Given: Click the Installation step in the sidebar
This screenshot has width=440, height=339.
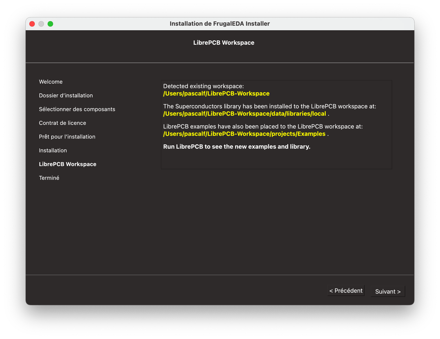Looking at the screenshot, I should (x=53, y=150).
